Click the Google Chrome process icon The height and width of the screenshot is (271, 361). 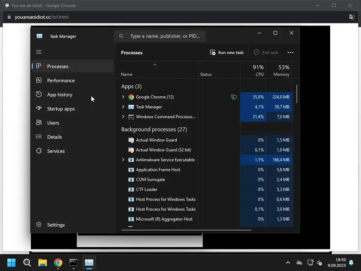[131, 97]
